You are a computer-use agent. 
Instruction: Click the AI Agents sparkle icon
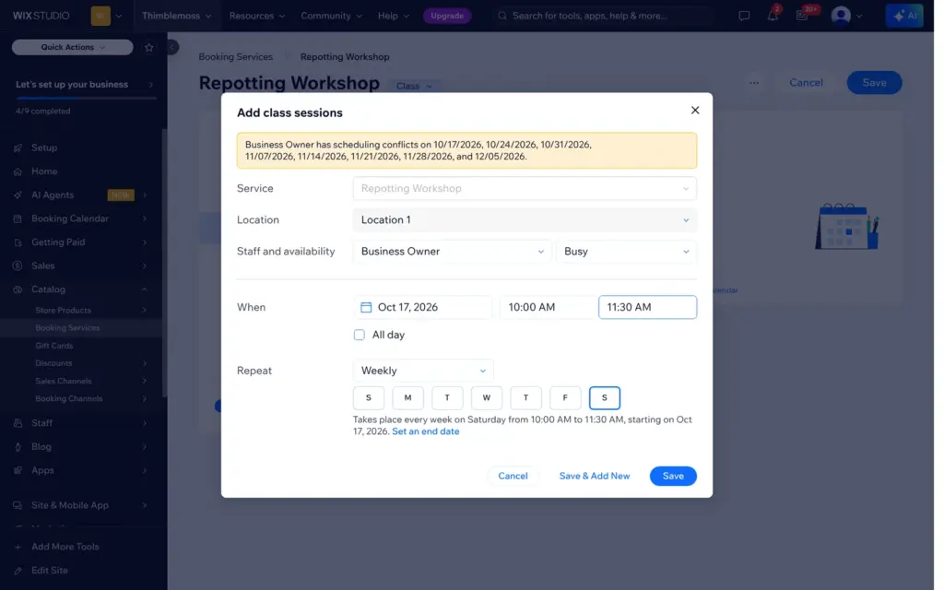(18, 195)
